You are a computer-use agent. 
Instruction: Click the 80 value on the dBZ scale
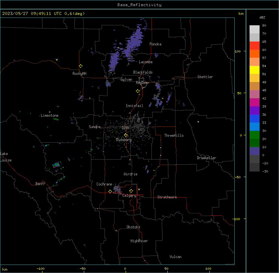pyautogui.click(x=264, y=26)
